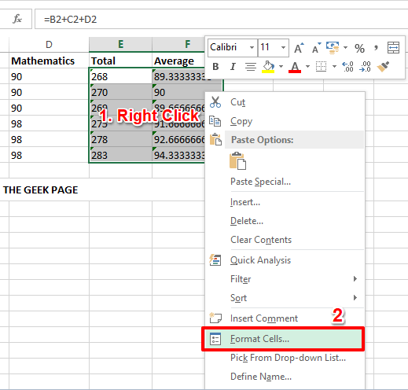The height and width of the screenshot is (390, 408).
Task: Click the cell containing 270
Action: click(x=120, y=92)
